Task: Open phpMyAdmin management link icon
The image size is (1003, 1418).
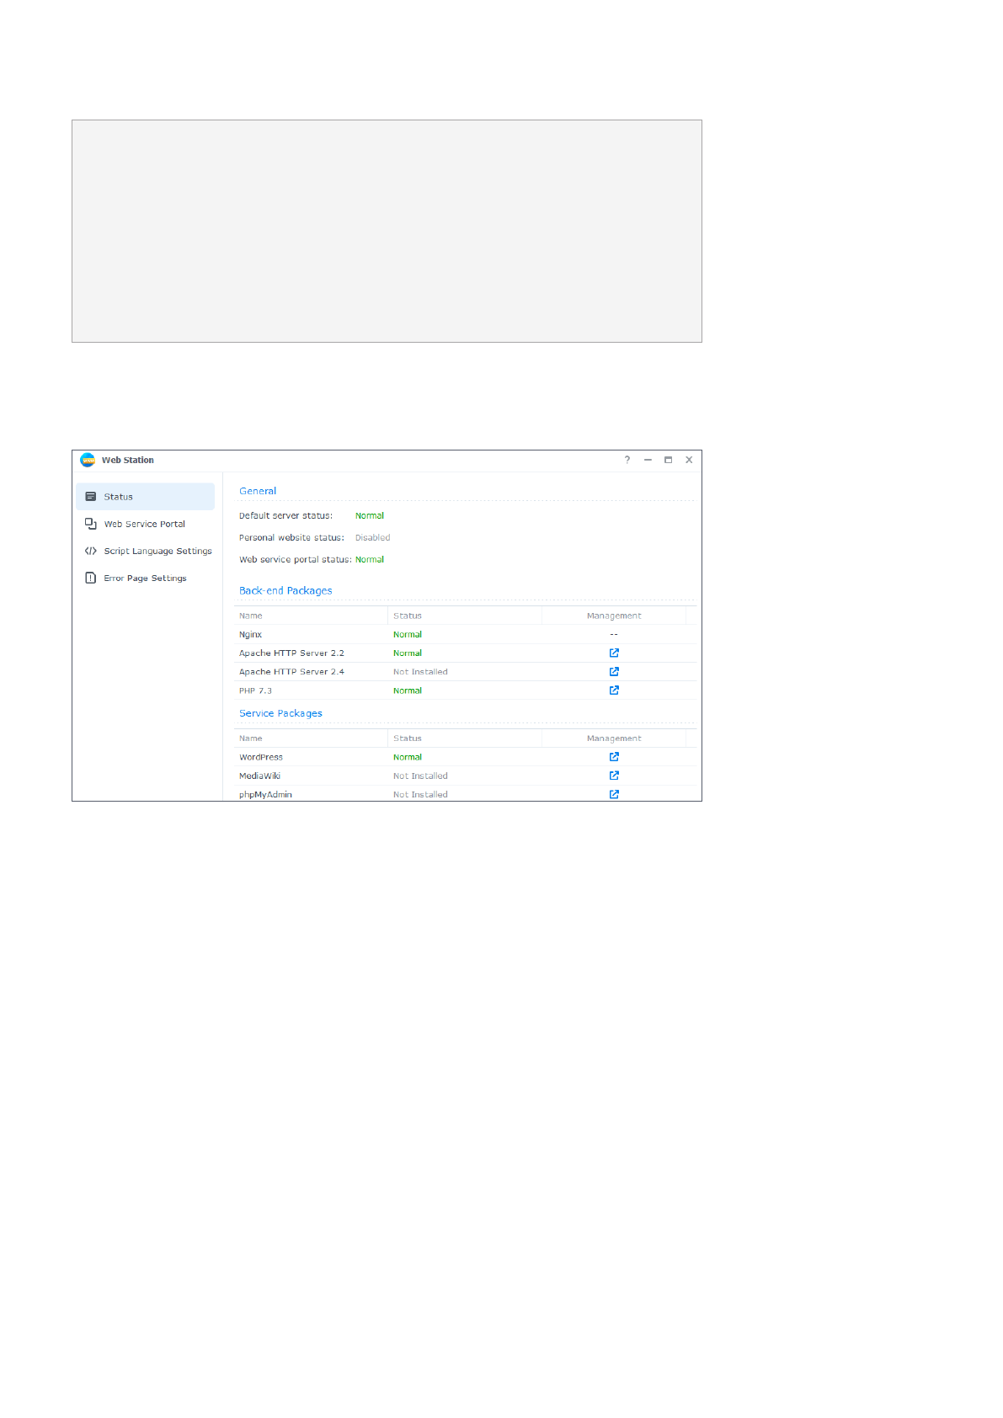Action: [x=614, y=793]
